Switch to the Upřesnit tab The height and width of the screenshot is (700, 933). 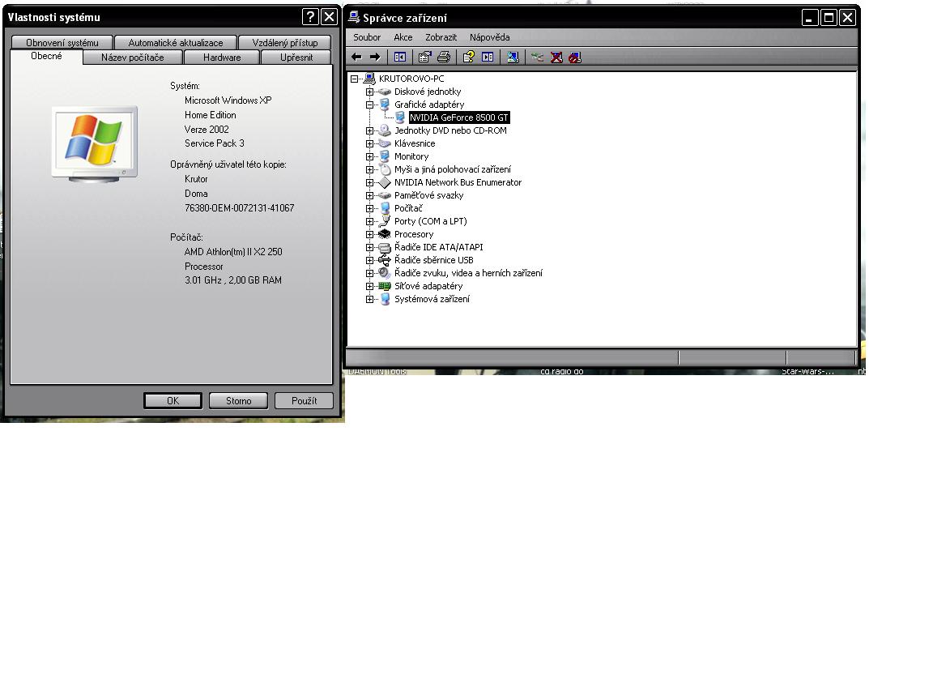pos(296,58)
